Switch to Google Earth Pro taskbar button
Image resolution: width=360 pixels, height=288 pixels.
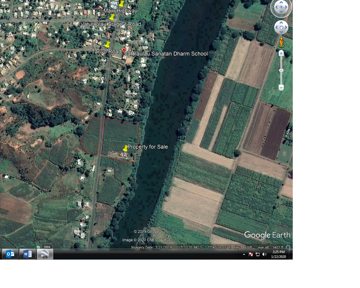coord(45,254)
